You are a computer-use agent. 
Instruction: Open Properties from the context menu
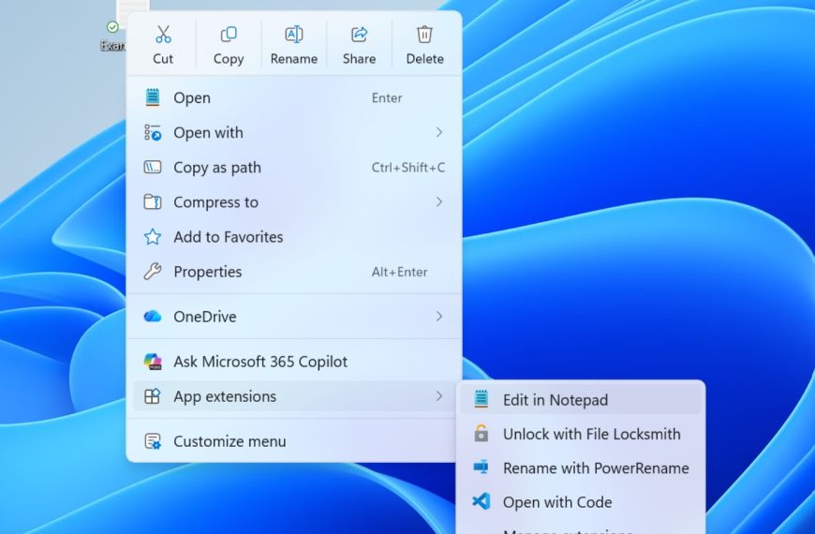click(x=293, y=272)
